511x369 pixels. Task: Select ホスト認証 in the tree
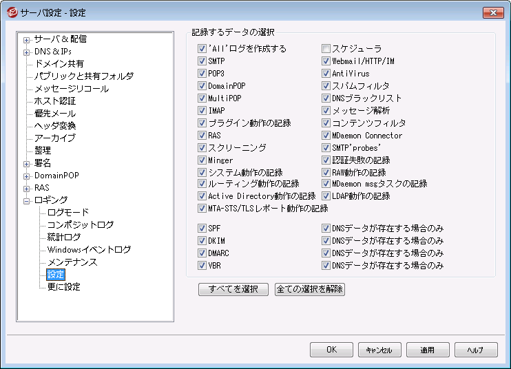[55, 101]
